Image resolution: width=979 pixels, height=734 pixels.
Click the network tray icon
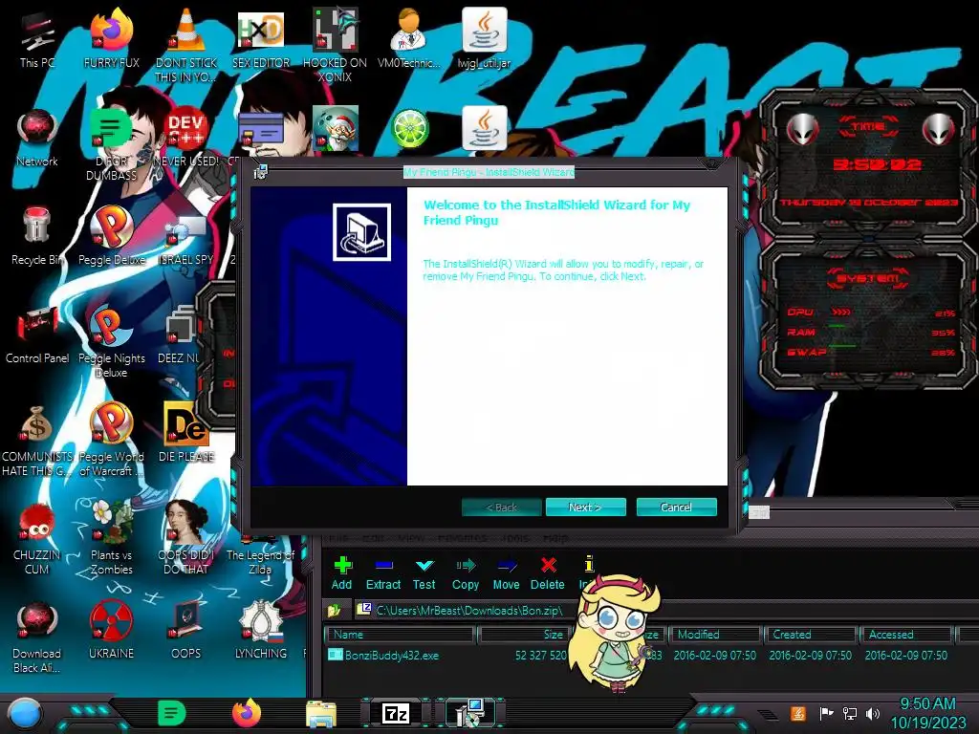point(850,713)
